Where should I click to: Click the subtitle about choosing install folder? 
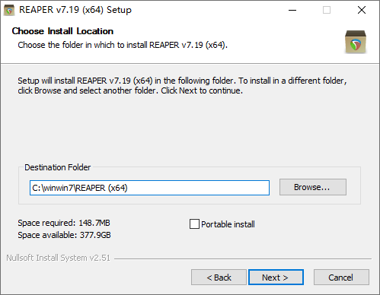point(123,45)
